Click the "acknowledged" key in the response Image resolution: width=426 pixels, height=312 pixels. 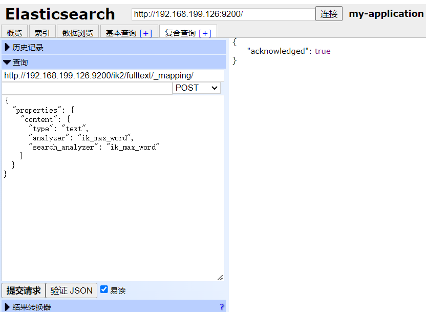point(278,51)
